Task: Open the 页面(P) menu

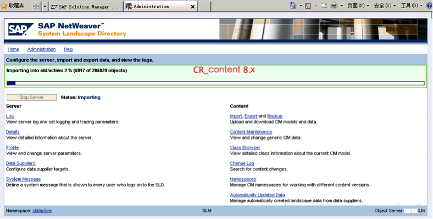Action: (x=358, y=6)
